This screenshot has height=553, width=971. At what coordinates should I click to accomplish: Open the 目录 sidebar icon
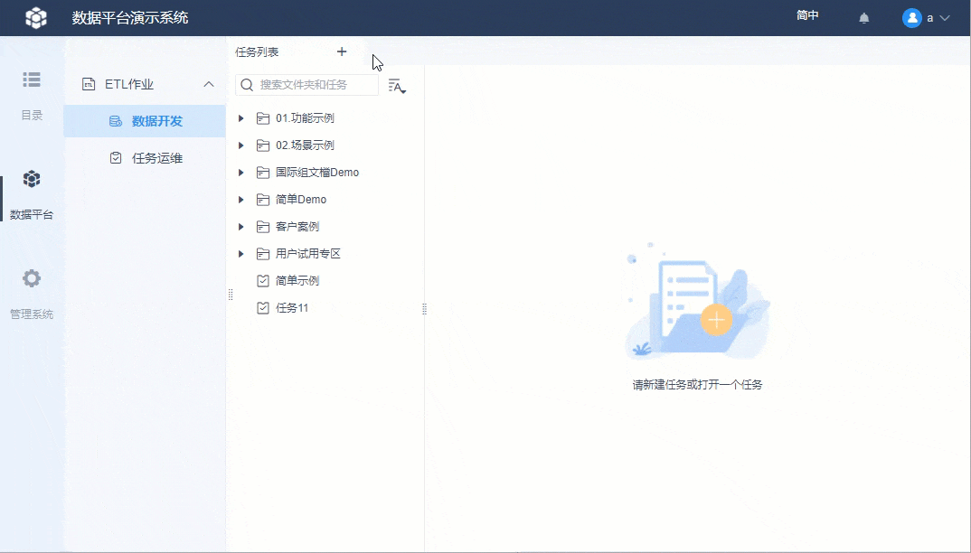coord(32,80)
